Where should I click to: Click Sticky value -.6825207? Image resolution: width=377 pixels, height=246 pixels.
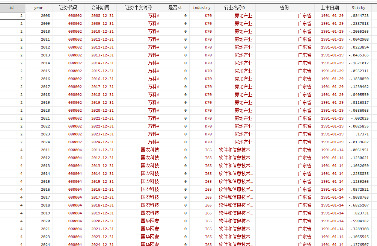[x=359, y=205]
